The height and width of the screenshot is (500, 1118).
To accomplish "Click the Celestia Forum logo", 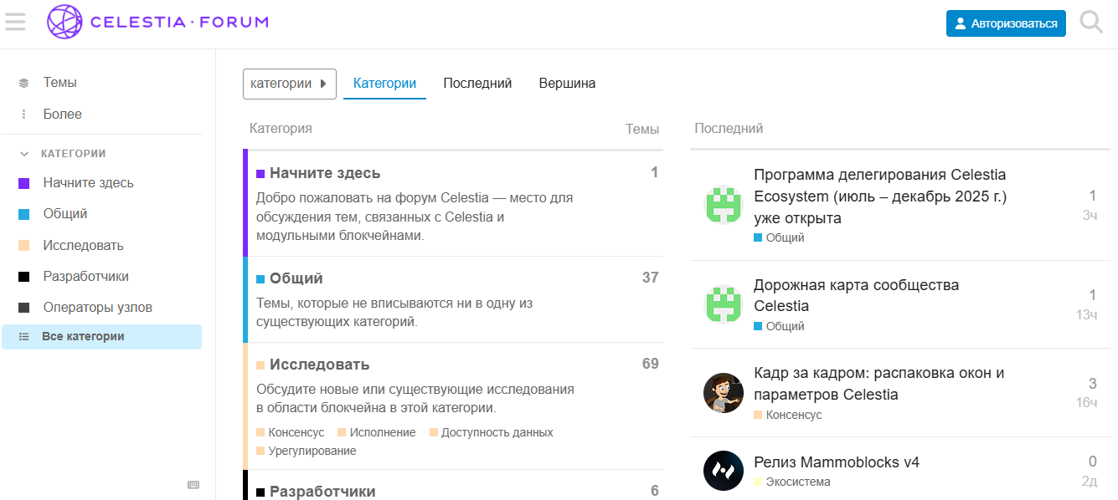I will (x=158, y=22).
